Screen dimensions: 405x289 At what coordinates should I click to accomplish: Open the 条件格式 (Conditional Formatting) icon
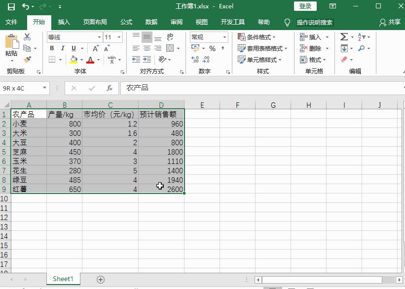pyautogui.click(x=242, y=36)
